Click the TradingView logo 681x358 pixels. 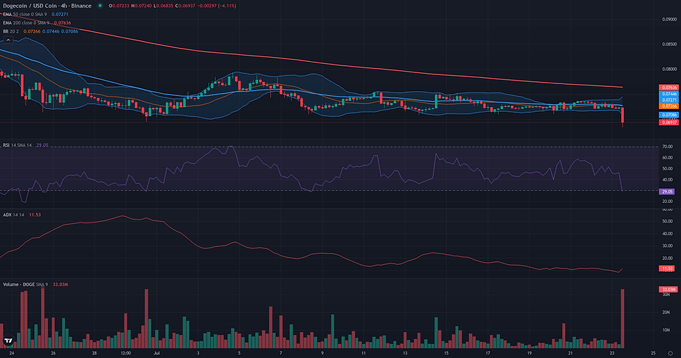8,341
